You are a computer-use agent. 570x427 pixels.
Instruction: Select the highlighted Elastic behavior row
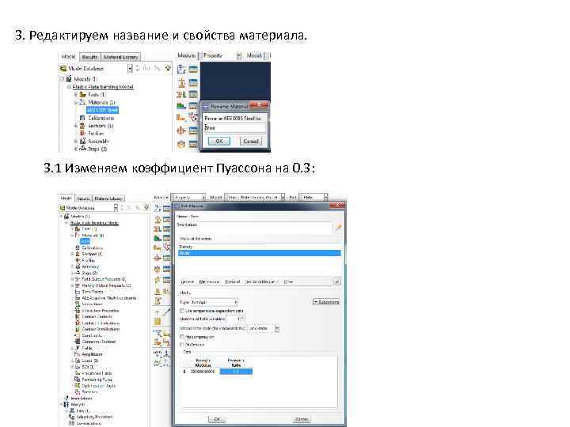click(260, 253)
